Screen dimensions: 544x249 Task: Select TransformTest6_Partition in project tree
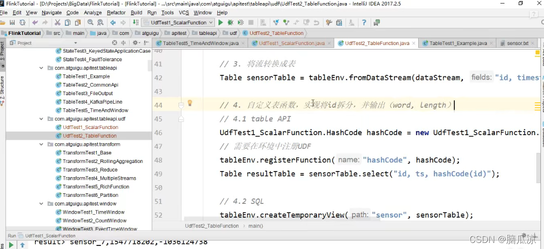pyautogui.click(x=91, y=195)
